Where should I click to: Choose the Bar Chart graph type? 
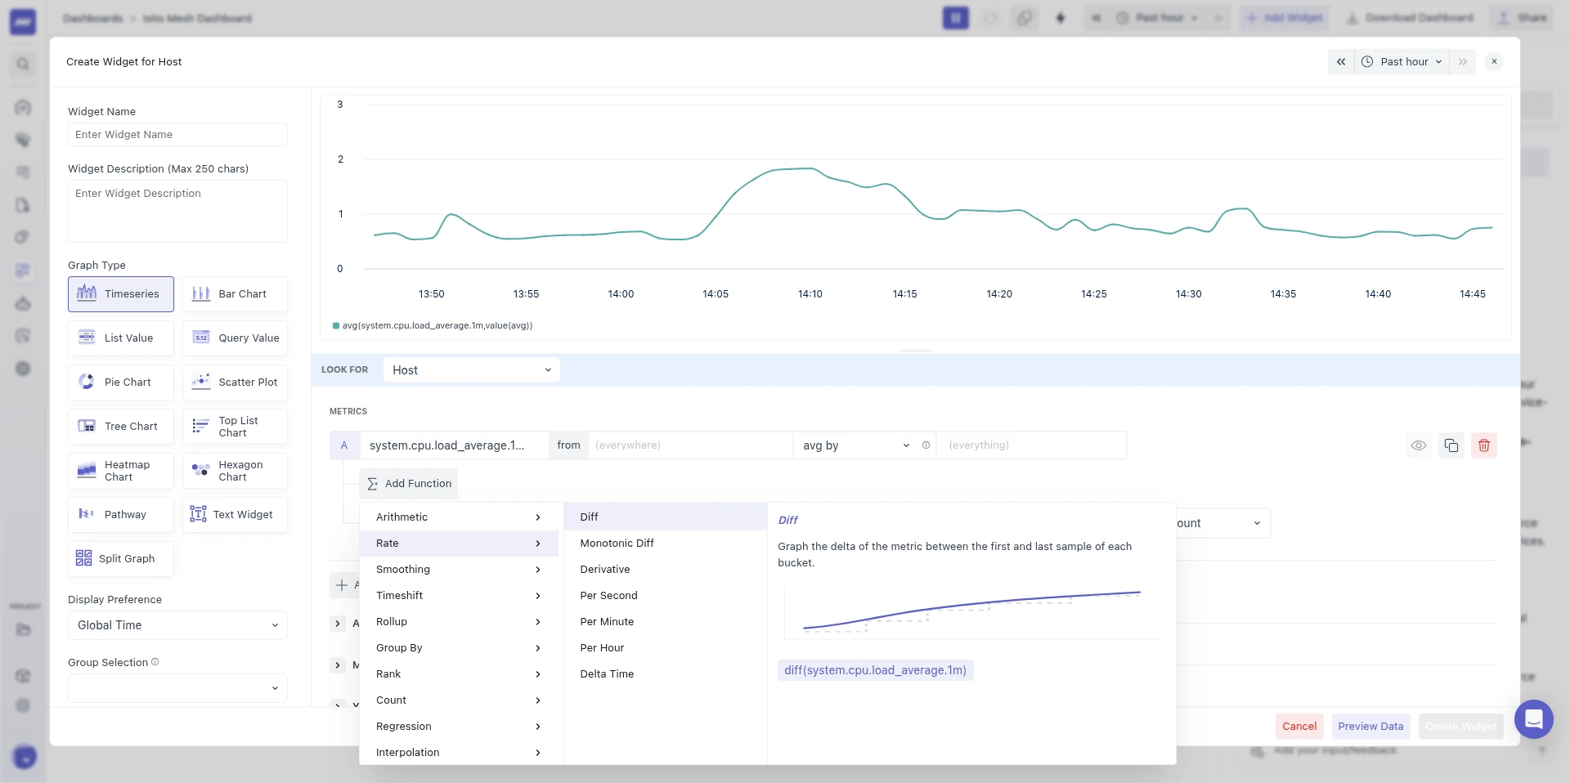point(235,294)
